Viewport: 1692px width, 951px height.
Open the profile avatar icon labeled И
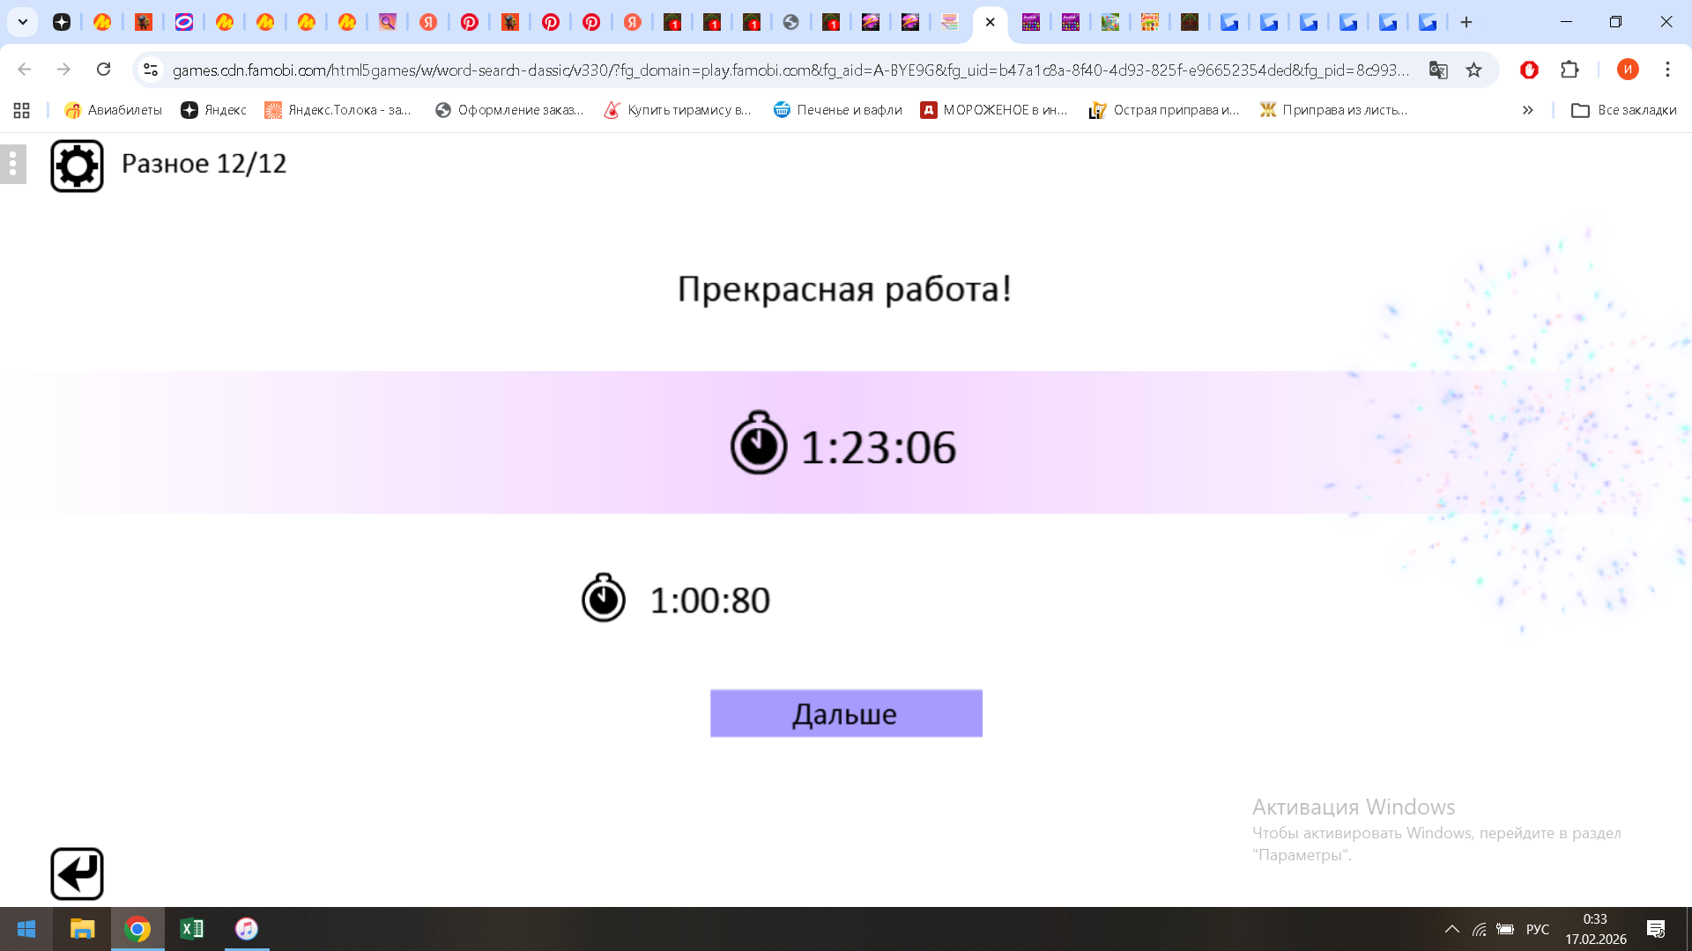point(1628,70)
